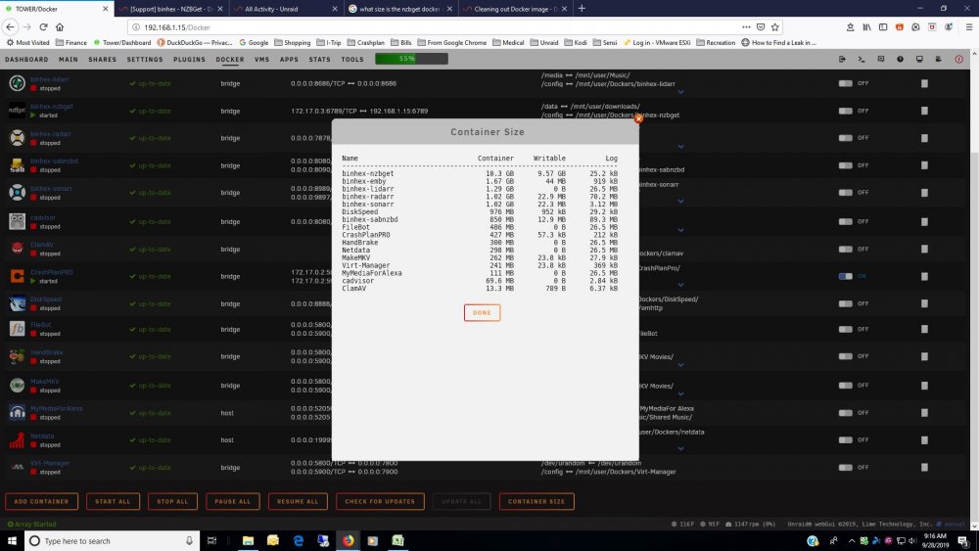The height and width of the screenshot is (551, 979).
Task: Toggle autostart for binhex-radarr
Action: pos(846,138)
